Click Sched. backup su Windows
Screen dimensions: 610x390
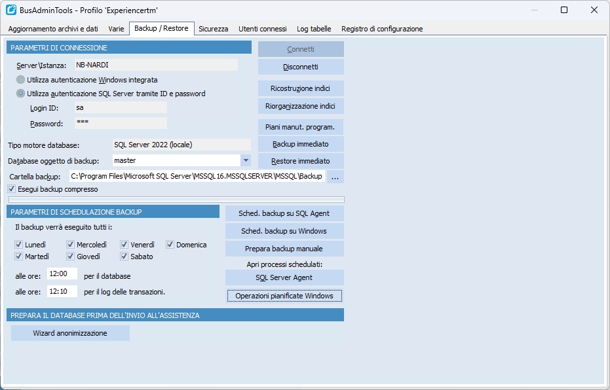click(x=284, y=231)
